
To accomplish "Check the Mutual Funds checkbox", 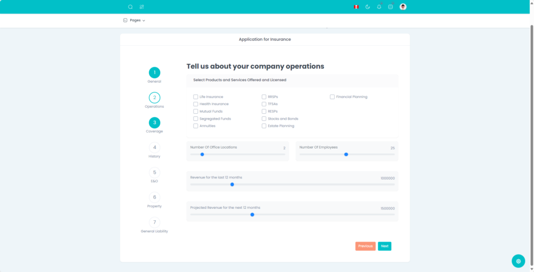I will (x=196, y=111).
